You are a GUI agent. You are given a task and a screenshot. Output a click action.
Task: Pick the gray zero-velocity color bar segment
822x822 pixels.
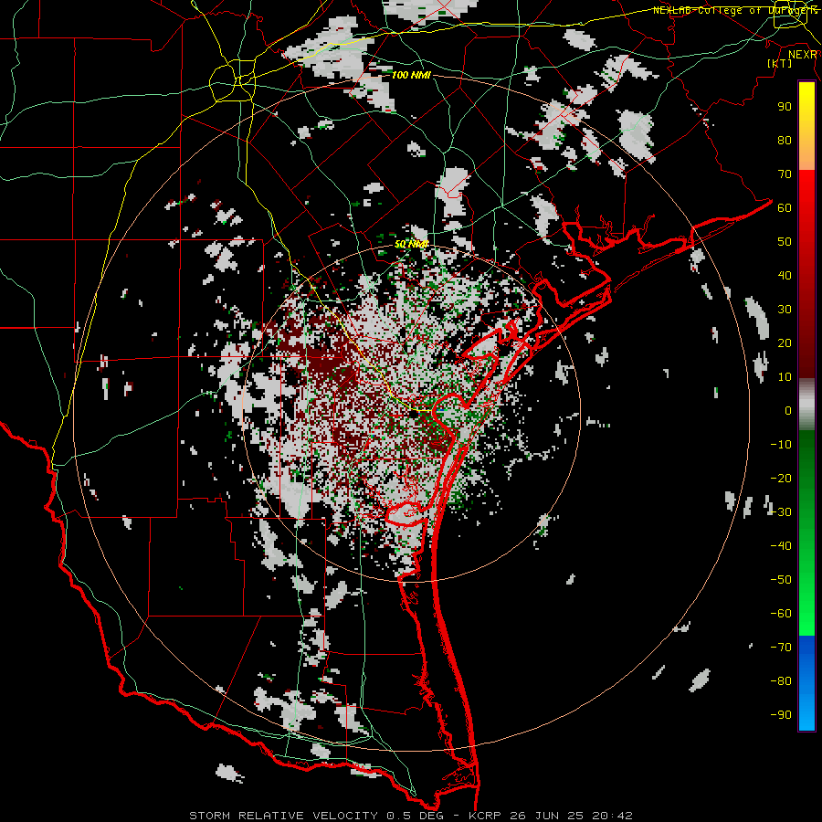pyautogui.click(x=806, y=405)
